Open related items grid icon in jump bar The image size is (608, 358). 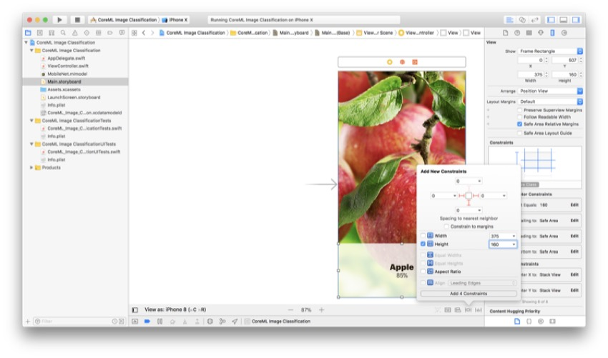click(134, 33)
